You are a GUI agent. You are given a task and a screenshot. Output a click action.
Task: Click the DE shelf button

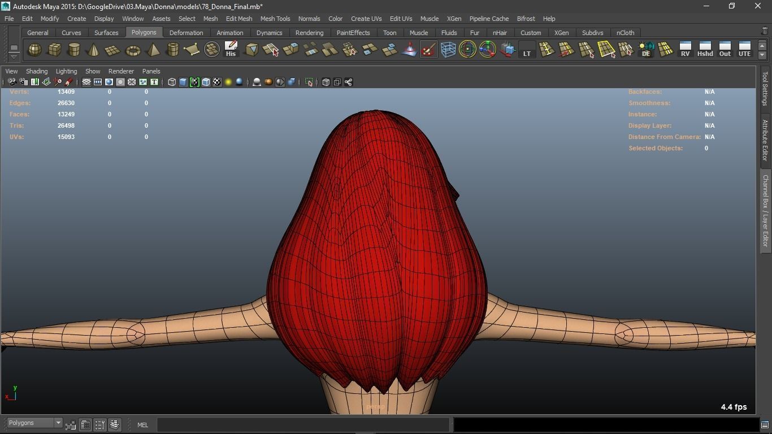(x=646, y=50)
